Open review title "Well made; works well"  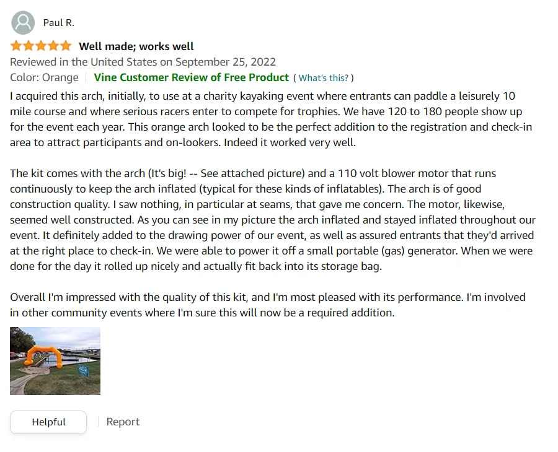click(136, 46)
